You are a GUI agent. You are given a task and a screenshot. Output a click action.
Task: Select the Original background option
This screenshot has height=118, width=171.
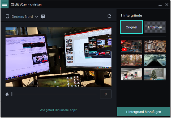[131, 27]
